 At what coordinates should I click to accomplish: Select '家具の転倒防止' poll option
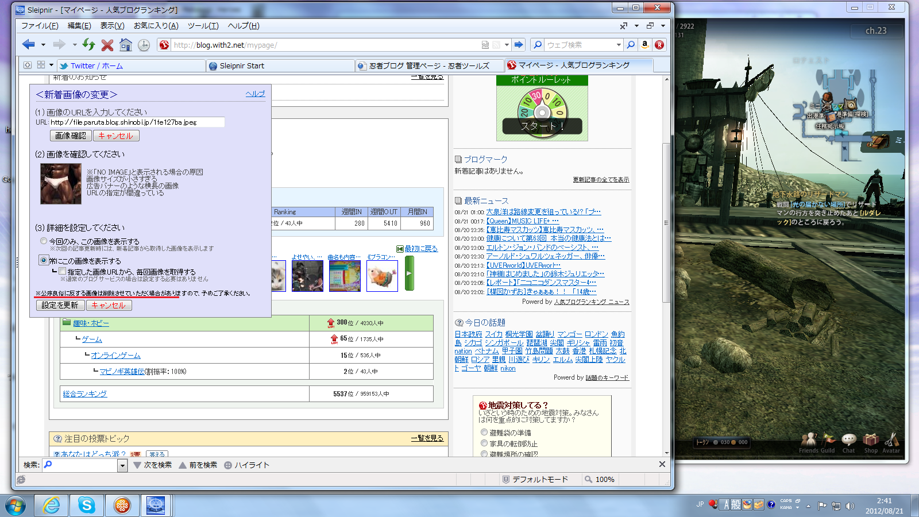(484, 443)
